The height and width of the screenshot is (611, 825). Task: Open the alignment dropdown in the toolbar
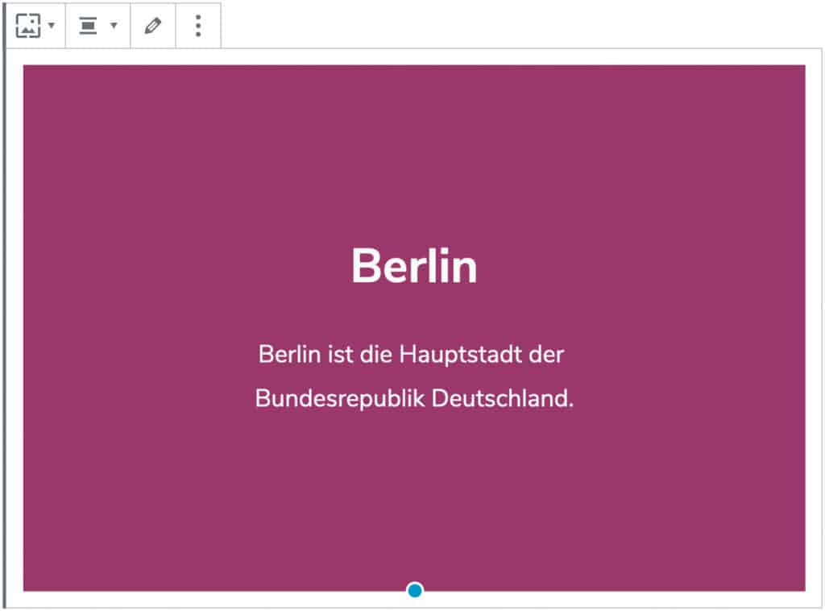[x=97, y=25]
